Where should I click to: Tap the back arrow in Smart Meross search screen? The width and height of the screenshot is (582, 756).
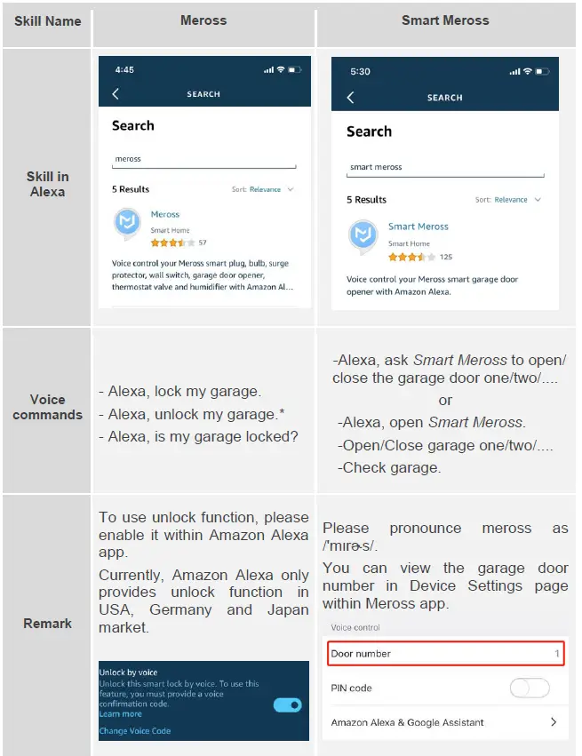(350, 98)
